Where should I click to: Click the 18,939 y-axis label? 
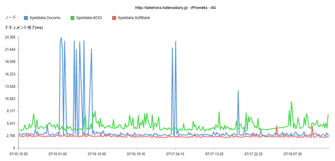pyautogui.click(x=10, y=62)
